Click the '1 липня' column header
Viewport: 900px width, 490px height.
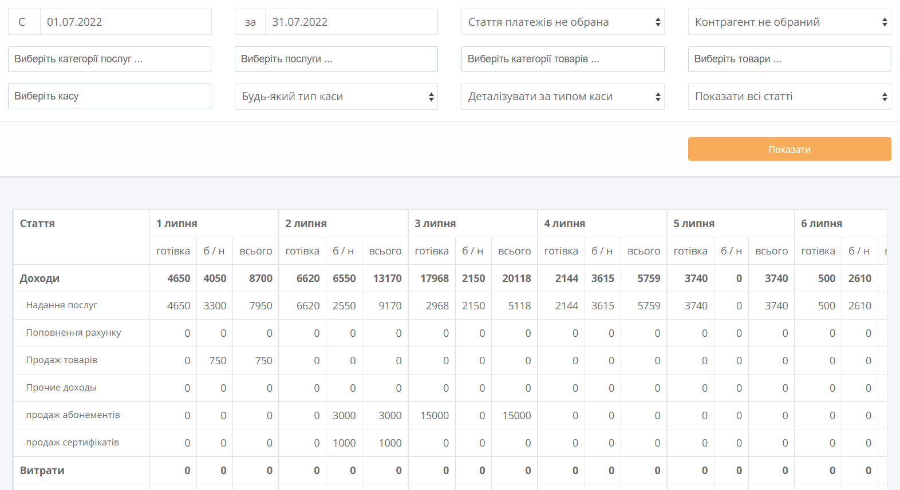[x=177, y=224]
